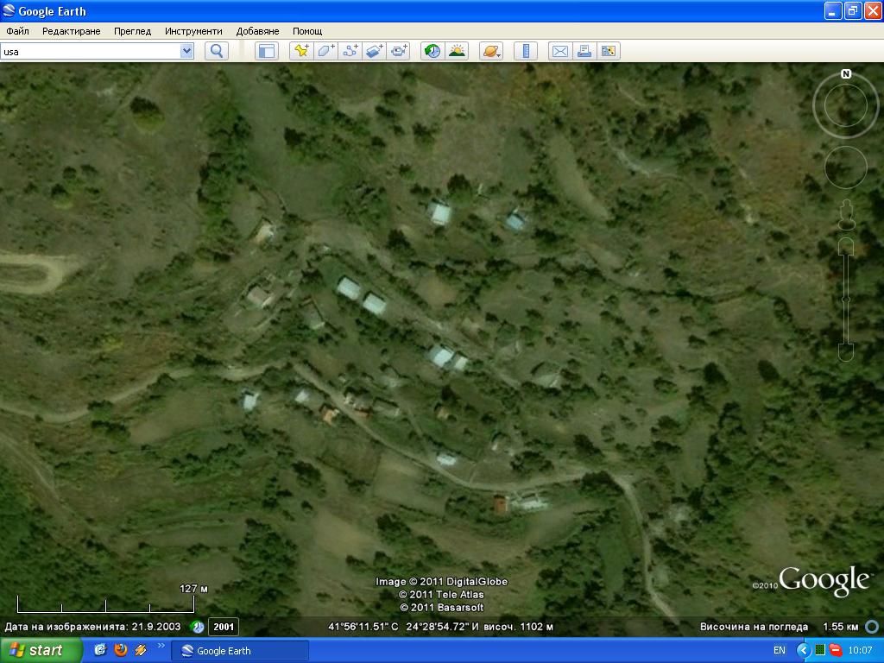
Task: Click the historical imagery clock in status bar
Action: pos(197,627)
